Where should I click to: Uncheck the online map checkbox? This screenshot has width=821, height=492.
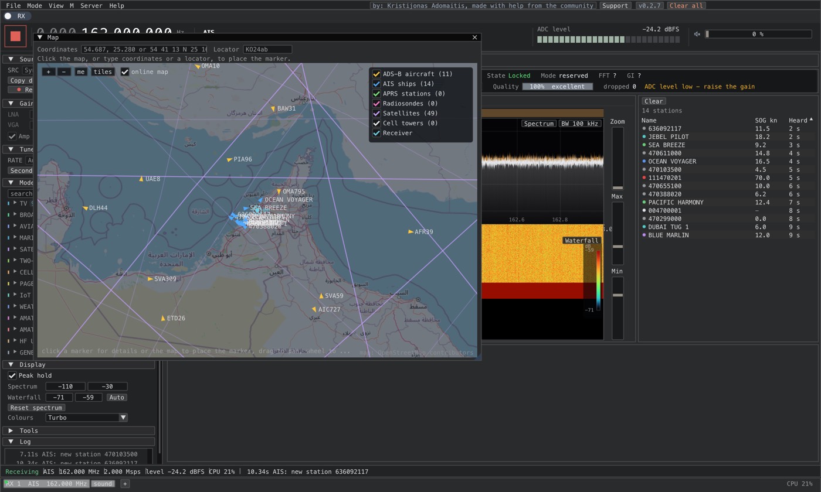point(125,72)
